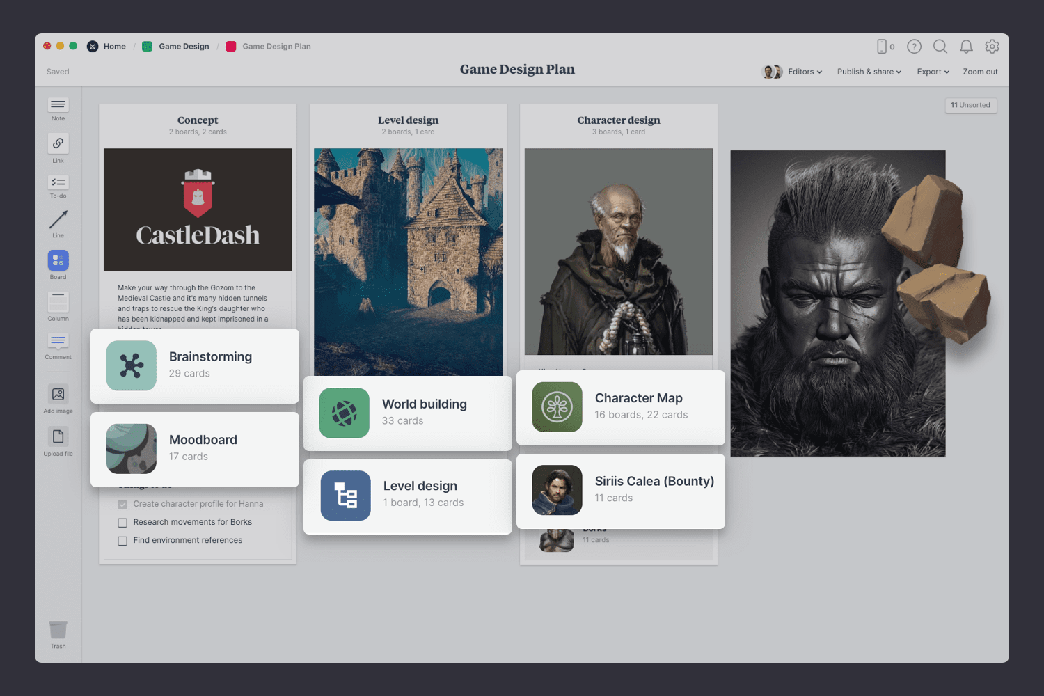The height and width of the screenshot is (696, 1044).
Task: Click the medieval castle image
Action: [x=408, y=262]
